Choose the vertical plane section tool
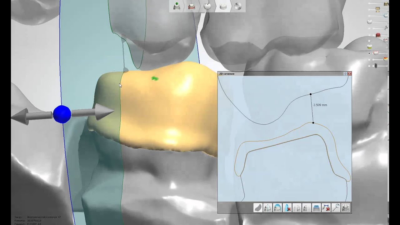The image size is (400, 225). pos(267,207)
